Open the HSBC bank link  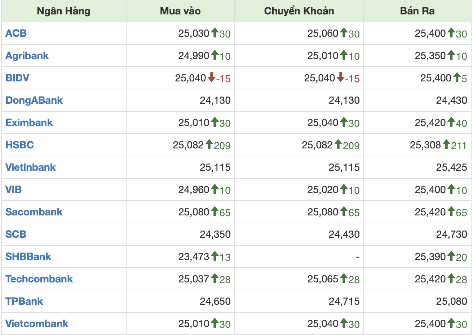pos(19,145)
